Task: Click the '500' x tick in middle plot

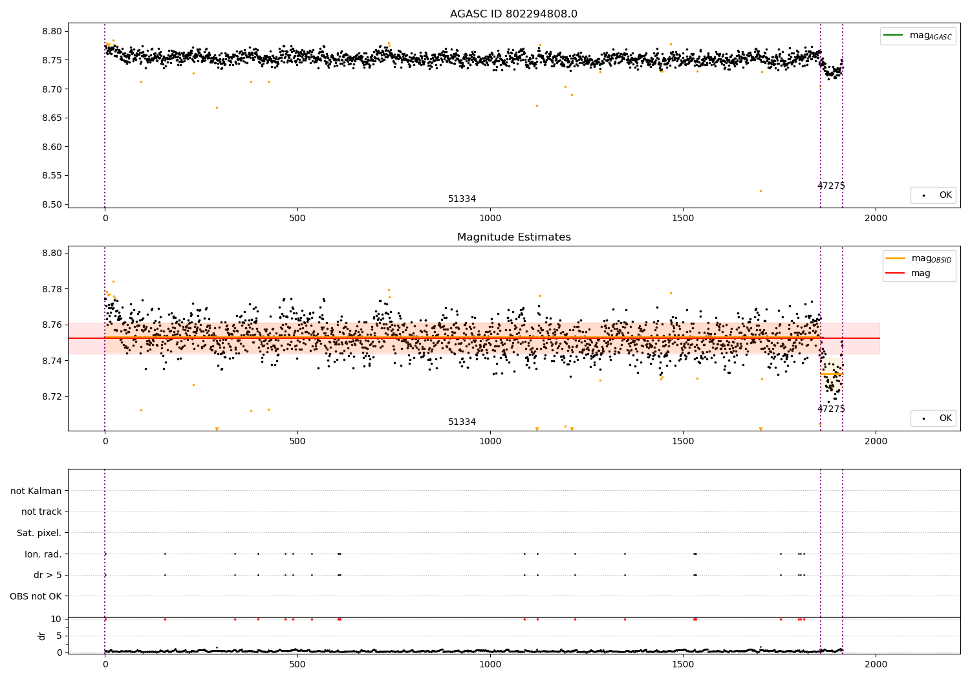Action: pos(297,442)
